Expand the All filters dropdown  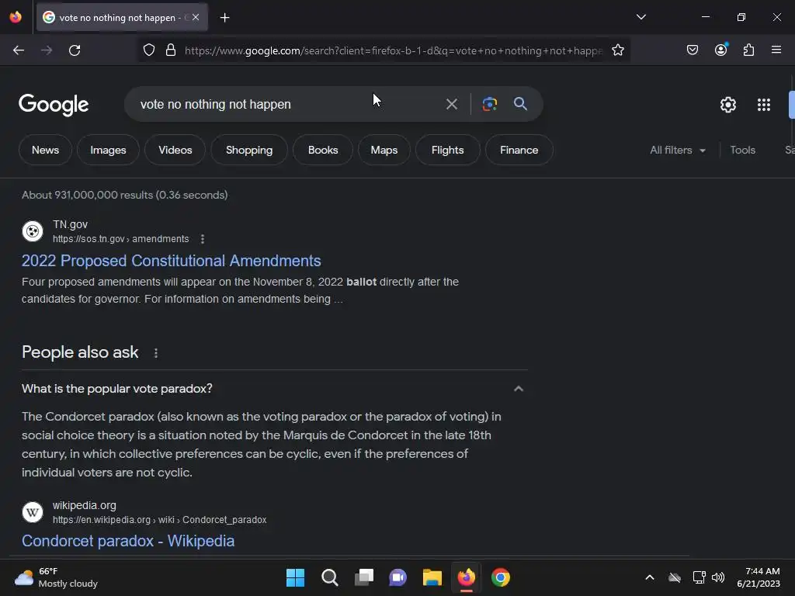coord(678,150)
